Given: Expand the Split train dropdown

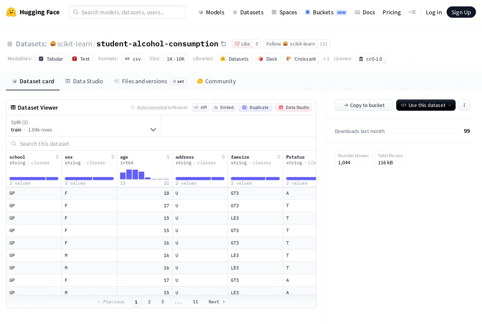Looking at the screenshot, I should (x=84, y=126).
